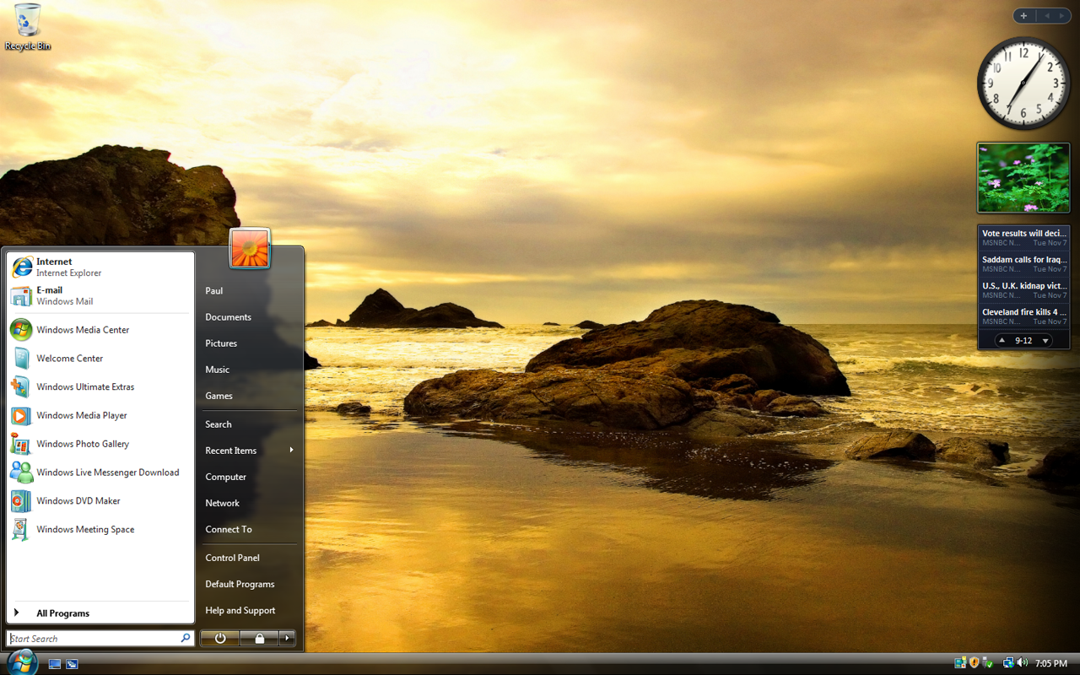Open Windows Photo Gallery

click(x=100, y=444)
